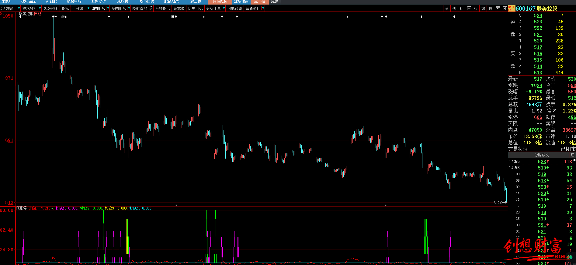The height and width of the screenshot is (265, 576).
Task: Open the 龙虎榜 top menu item
Action: [x=123, y=2]
